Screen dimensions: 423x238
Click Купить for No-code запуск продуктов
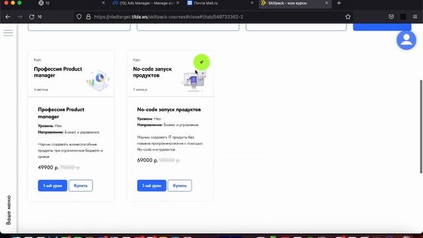pos(180,186)
